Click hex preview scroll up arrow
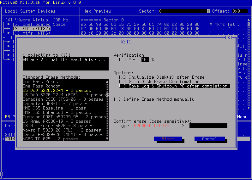252x180 pixels. (249, 20)
